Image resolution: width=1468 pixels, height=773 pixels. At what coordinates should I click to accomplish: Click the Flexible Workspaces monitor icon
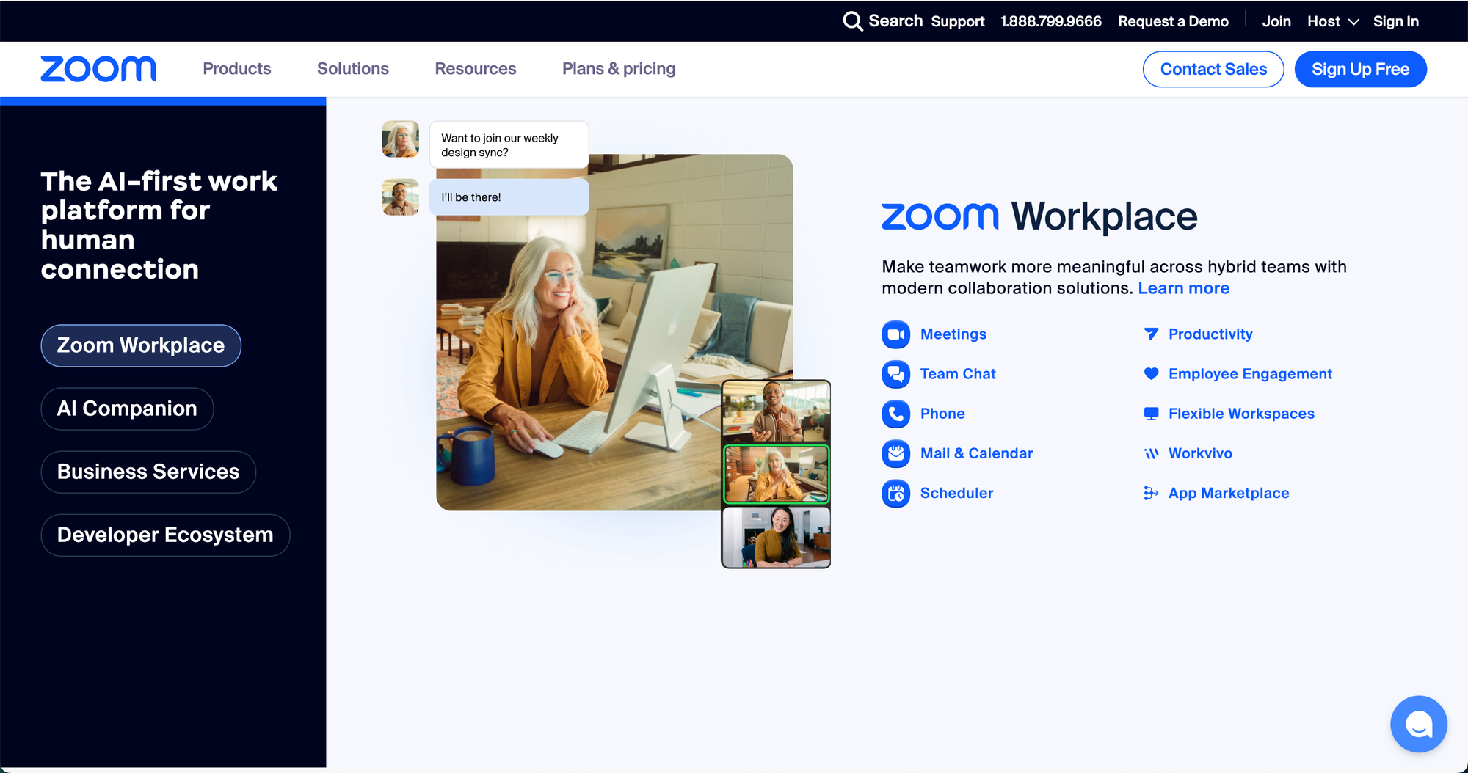click(x=1151, y=414)
